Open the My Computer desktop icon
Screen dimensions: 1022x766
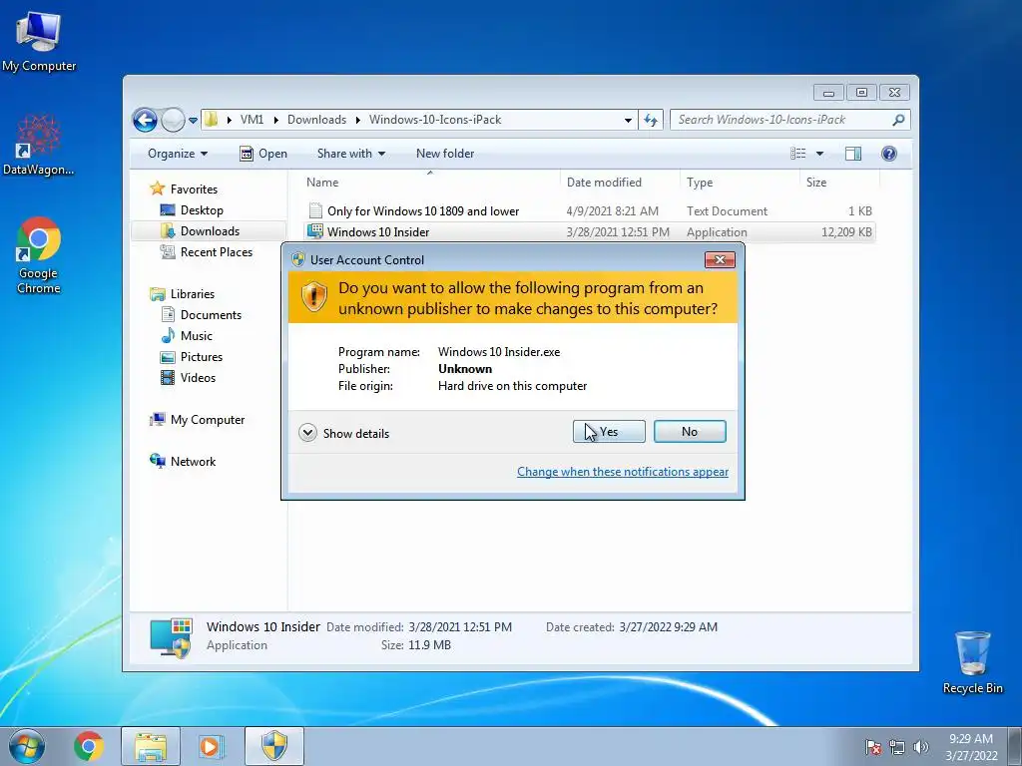[x=39, y=39]
